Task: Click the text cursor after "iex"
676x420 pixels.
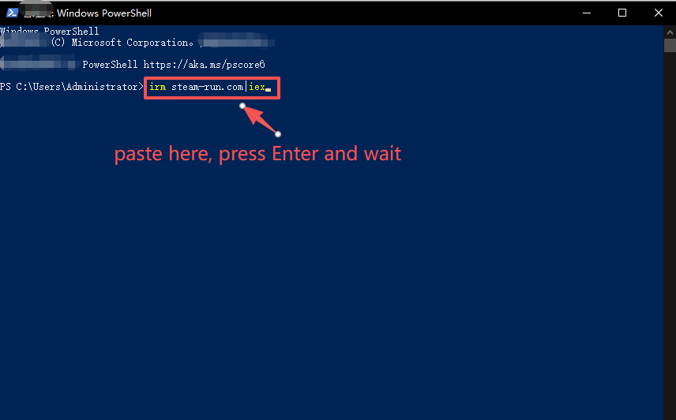Action: coord(269,88)
